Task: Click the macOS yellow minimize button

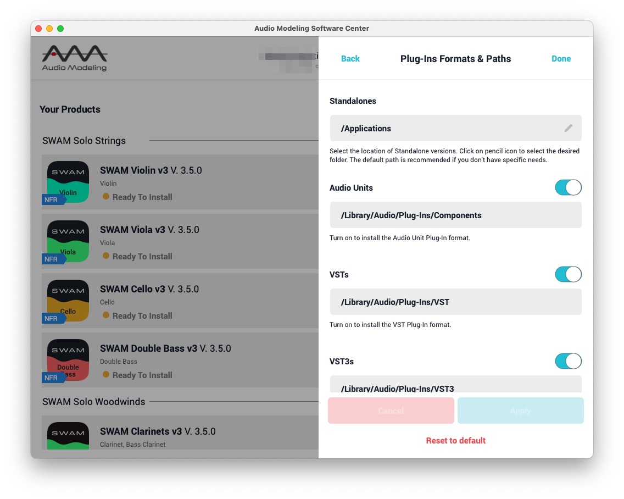Action: 49,29
